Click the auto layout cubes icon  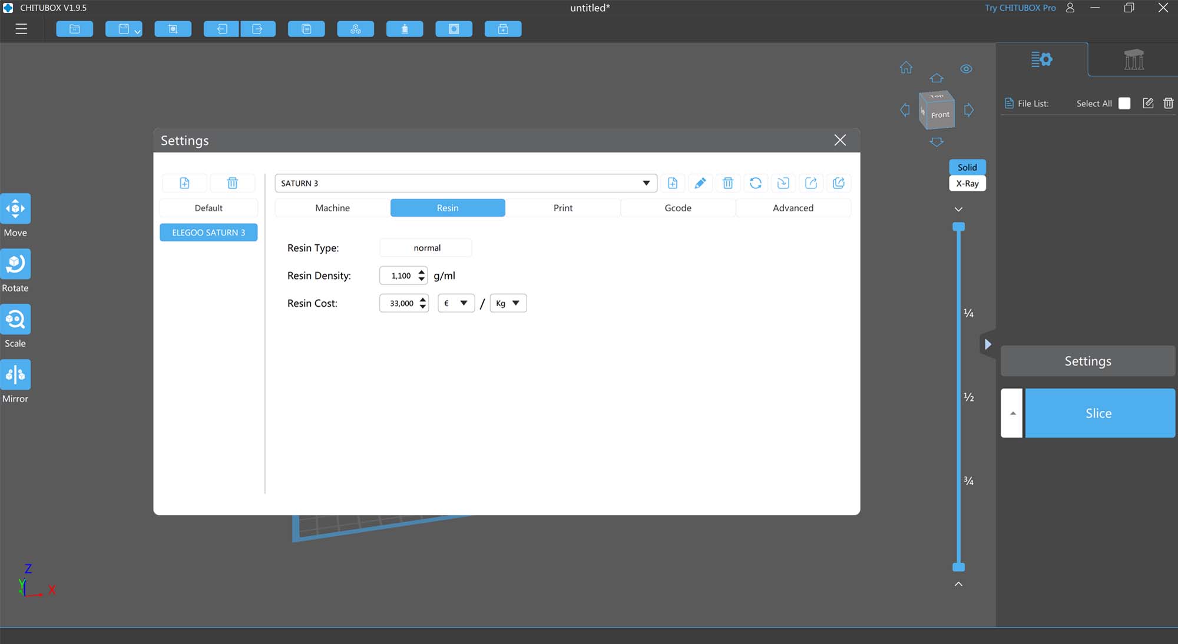tap(356, 29)
